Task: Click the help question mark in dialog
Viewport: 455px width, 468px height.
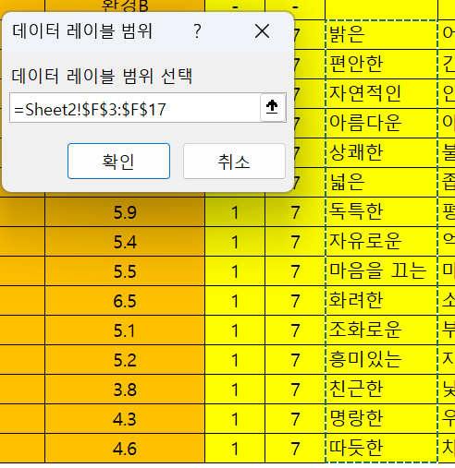Action: pos(198,31)
